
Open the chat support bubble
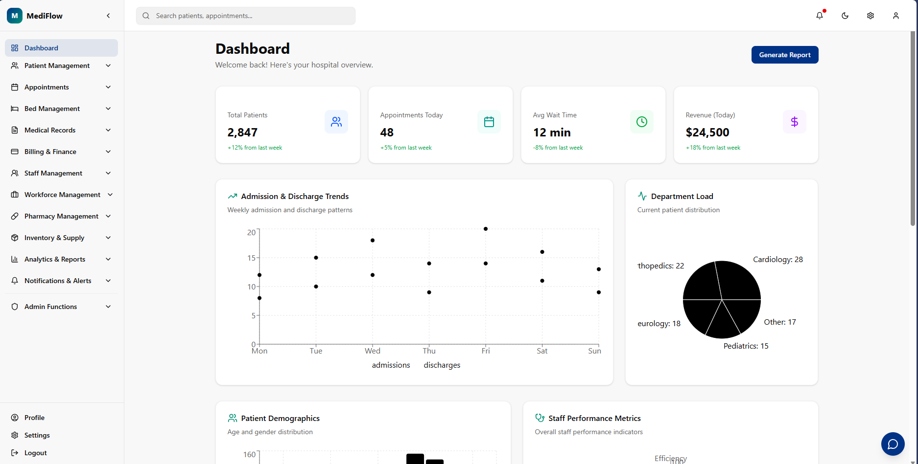[893, 444]
